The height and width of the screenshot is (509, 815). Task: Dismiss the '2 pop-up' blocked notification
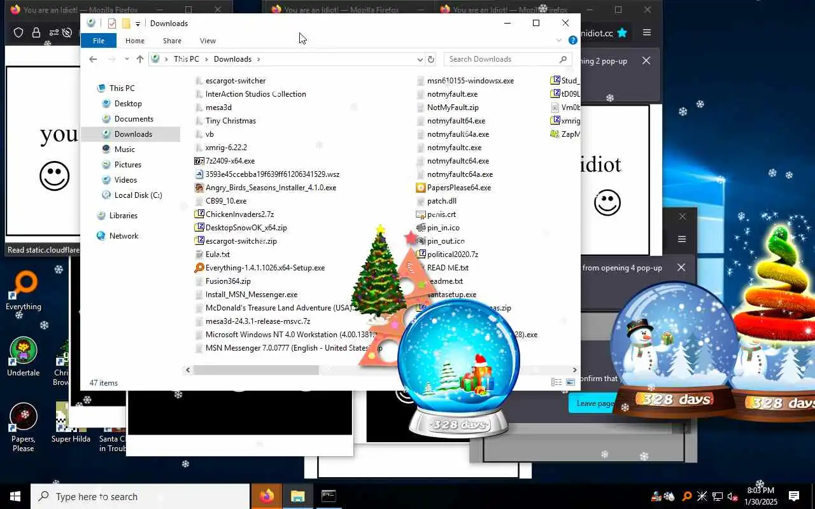tap(646, 61)
